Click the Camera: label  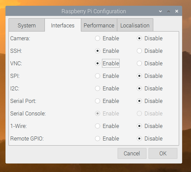coord(20,39)
